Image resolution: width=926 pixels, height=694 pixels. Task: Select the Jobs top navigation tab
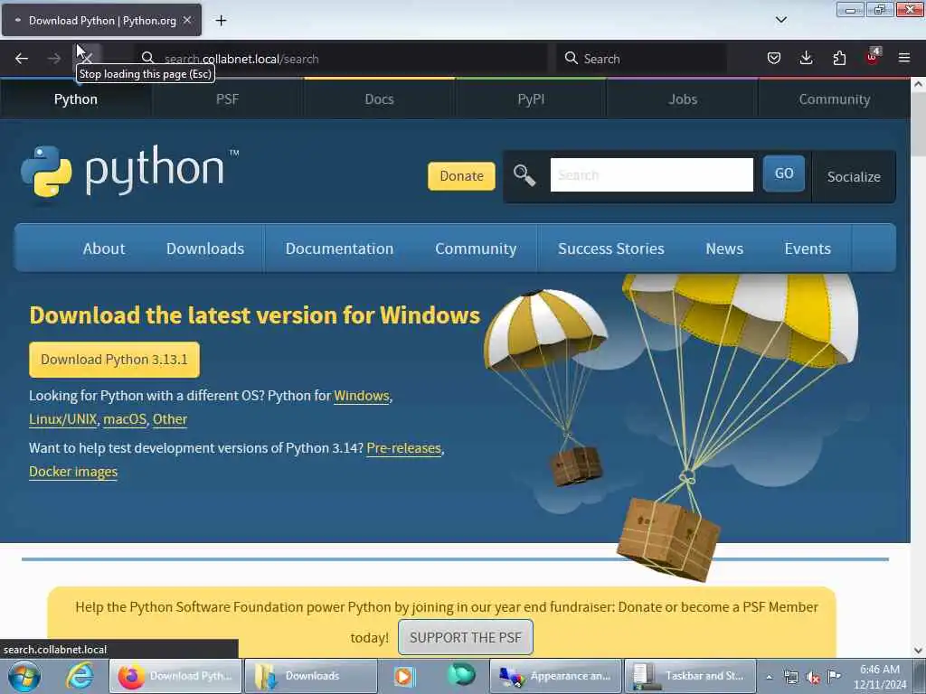[x=683, y=99]
